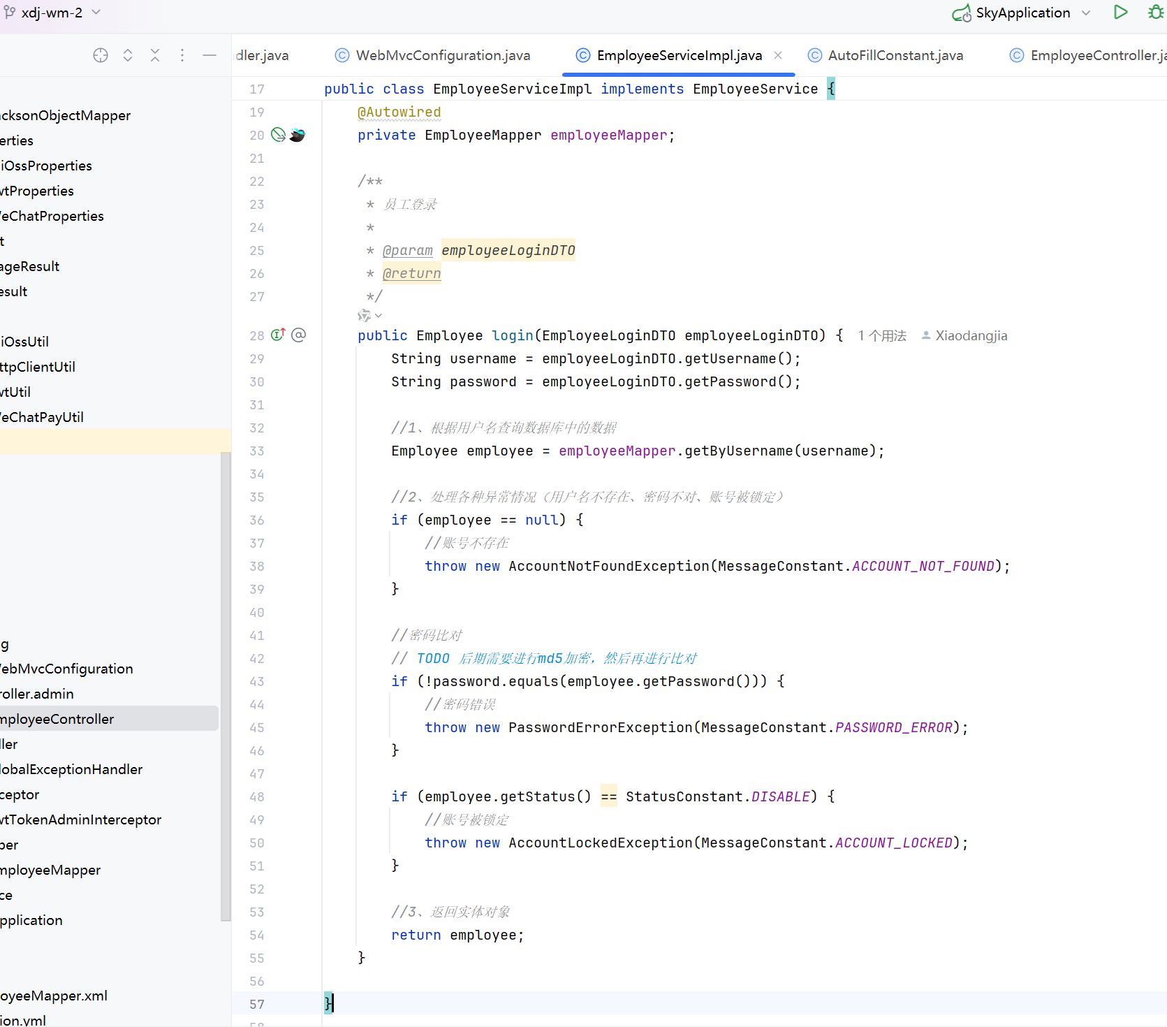1167x1027 pixels.
Task: Hide the project panel with minus icon
Action: coord(210,55)
